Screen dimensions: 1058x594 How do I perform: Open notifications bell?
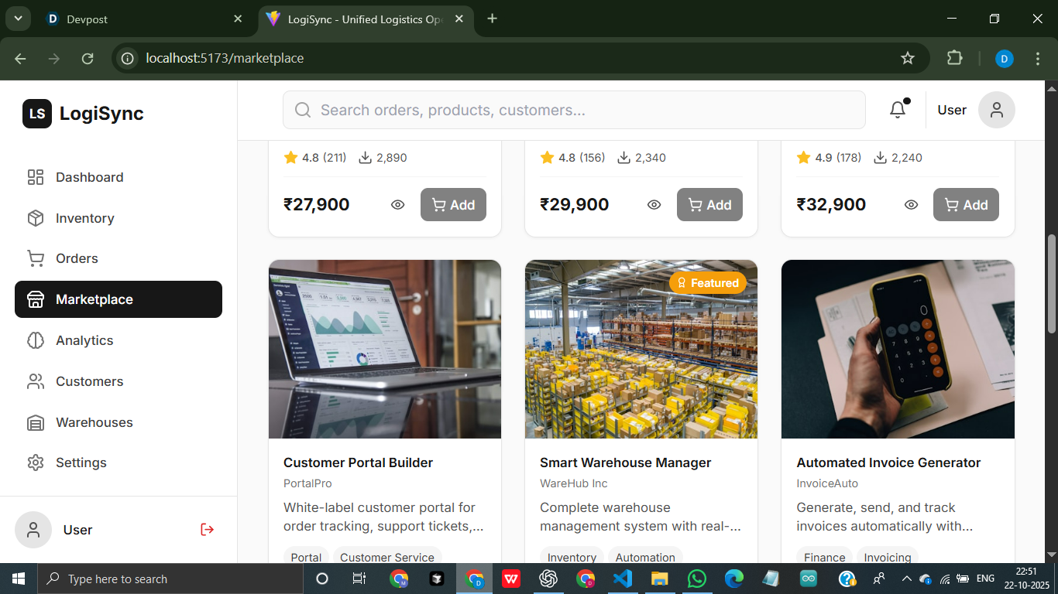tap(898, 110)
